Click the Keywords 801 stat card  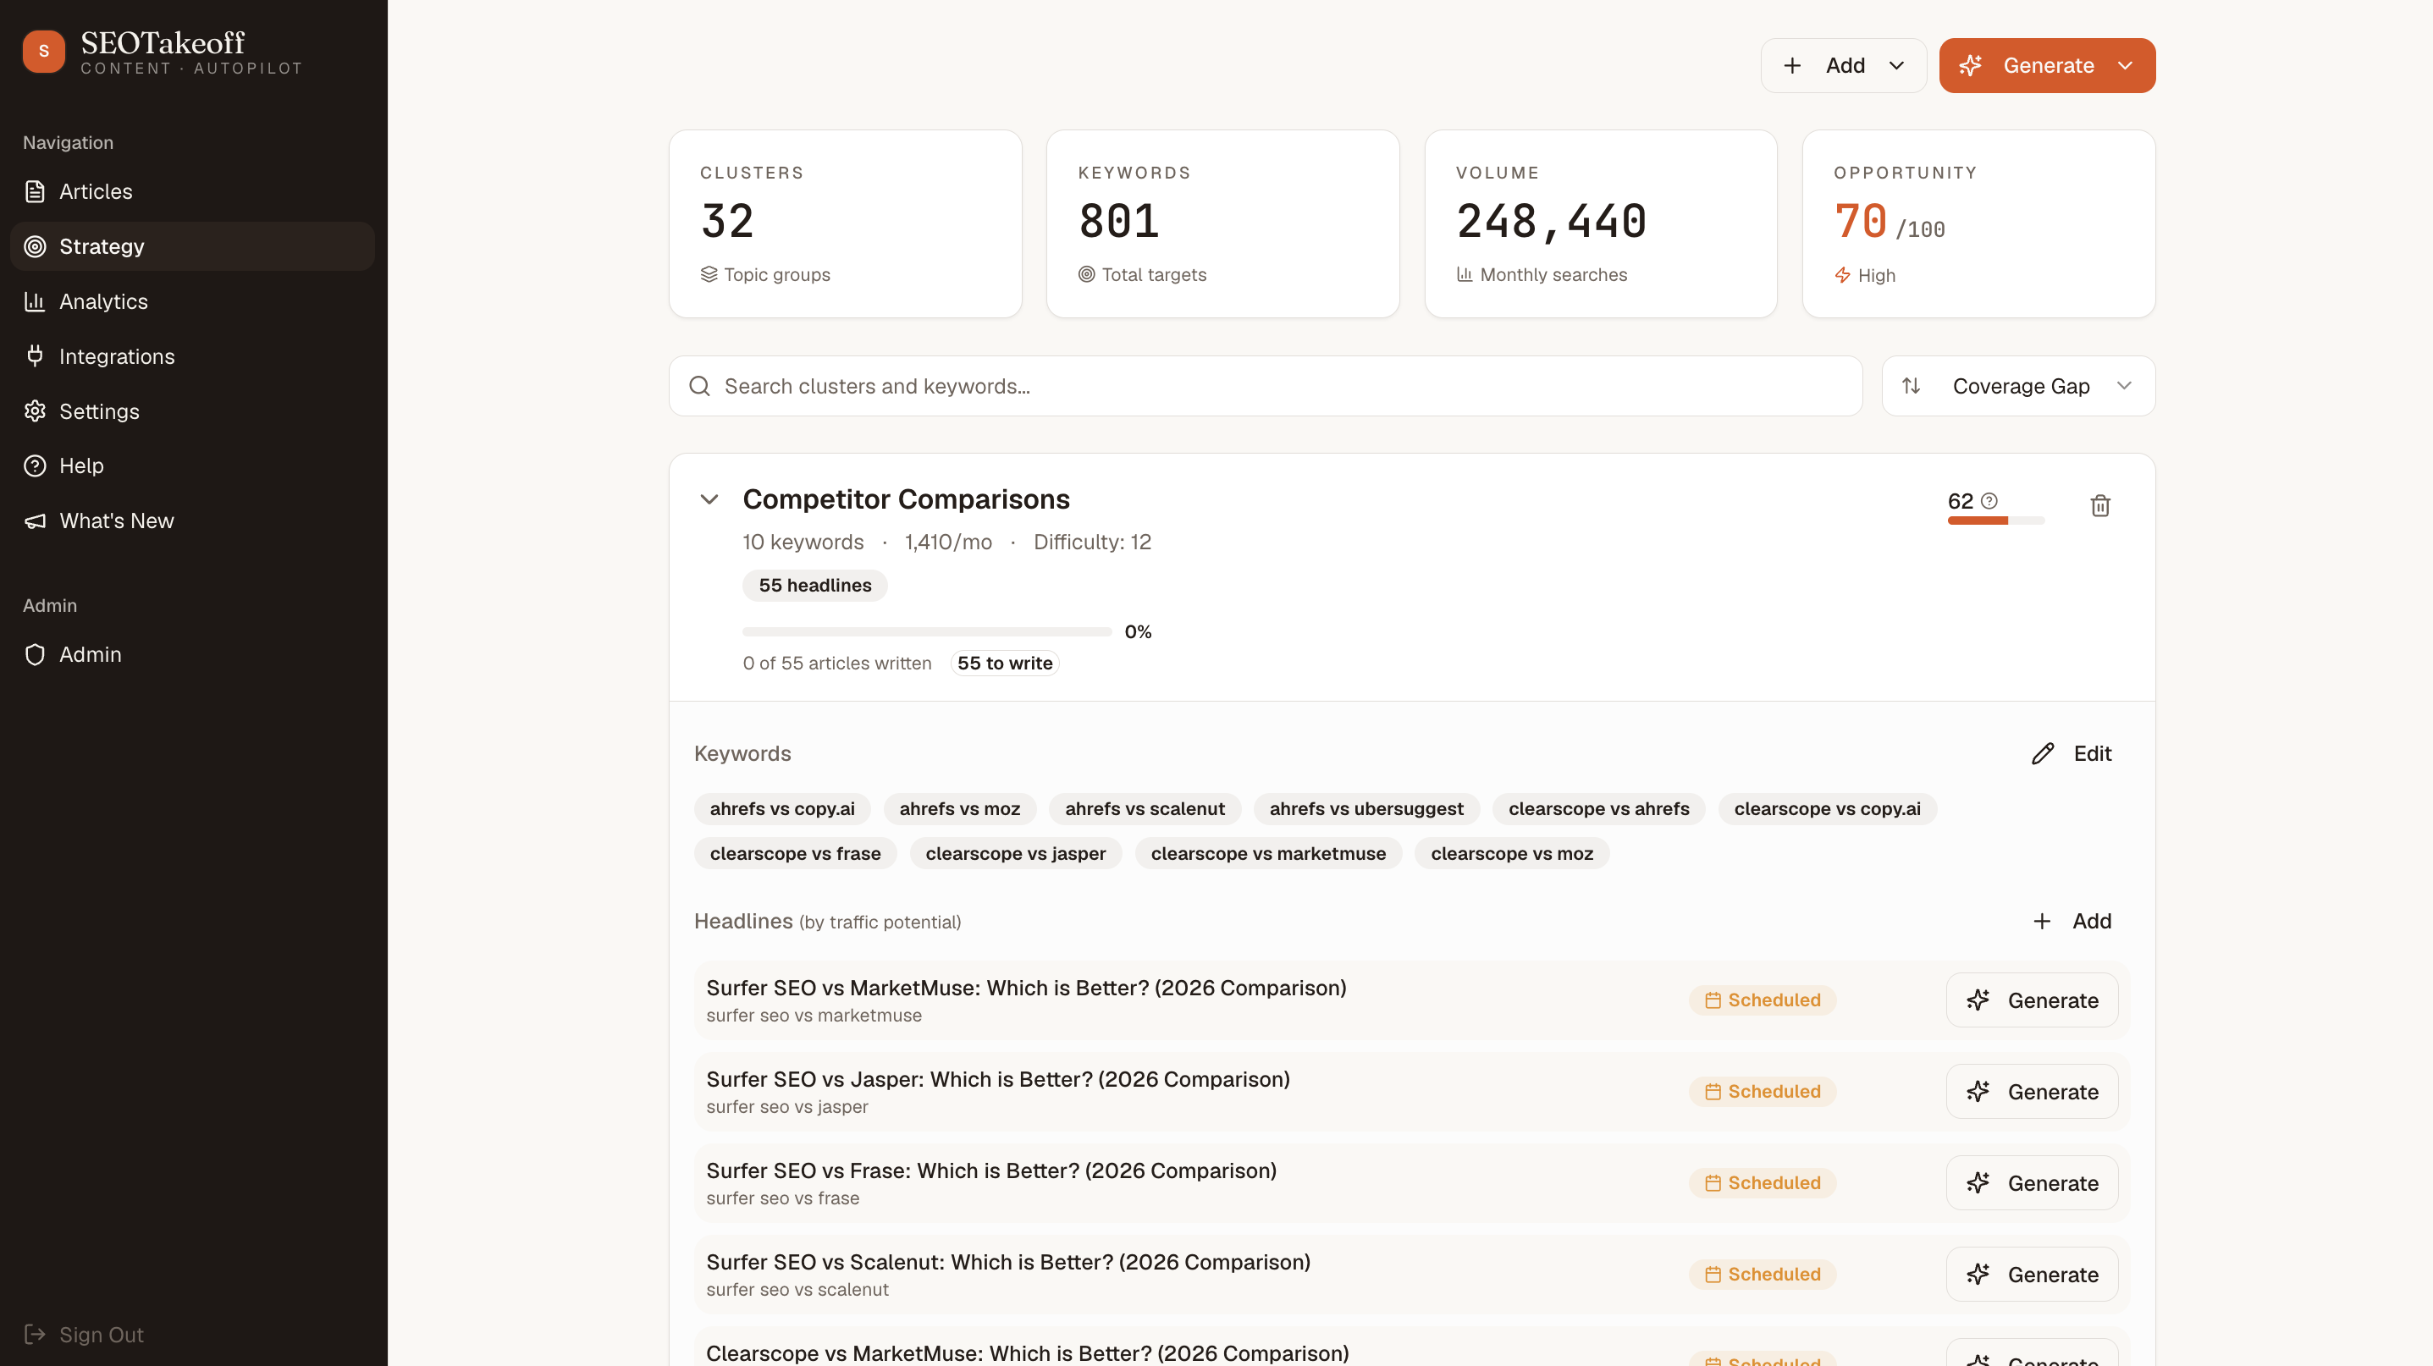click(x=1223, y=223)
